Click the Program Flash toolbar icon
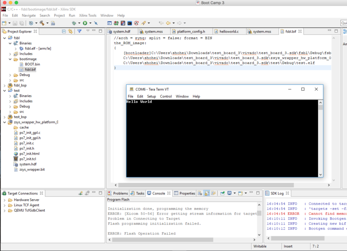The image size is (347, 251). [123, 23]
